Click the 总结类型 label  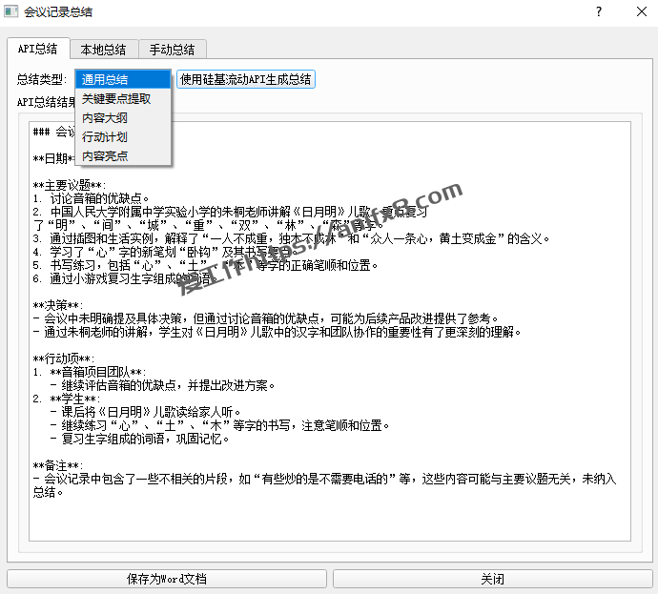(x=42, y=80)
